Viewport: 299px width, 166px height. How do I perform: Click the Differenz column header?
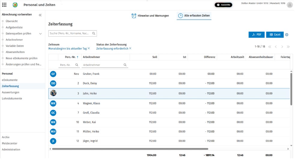tap(209, 57)
